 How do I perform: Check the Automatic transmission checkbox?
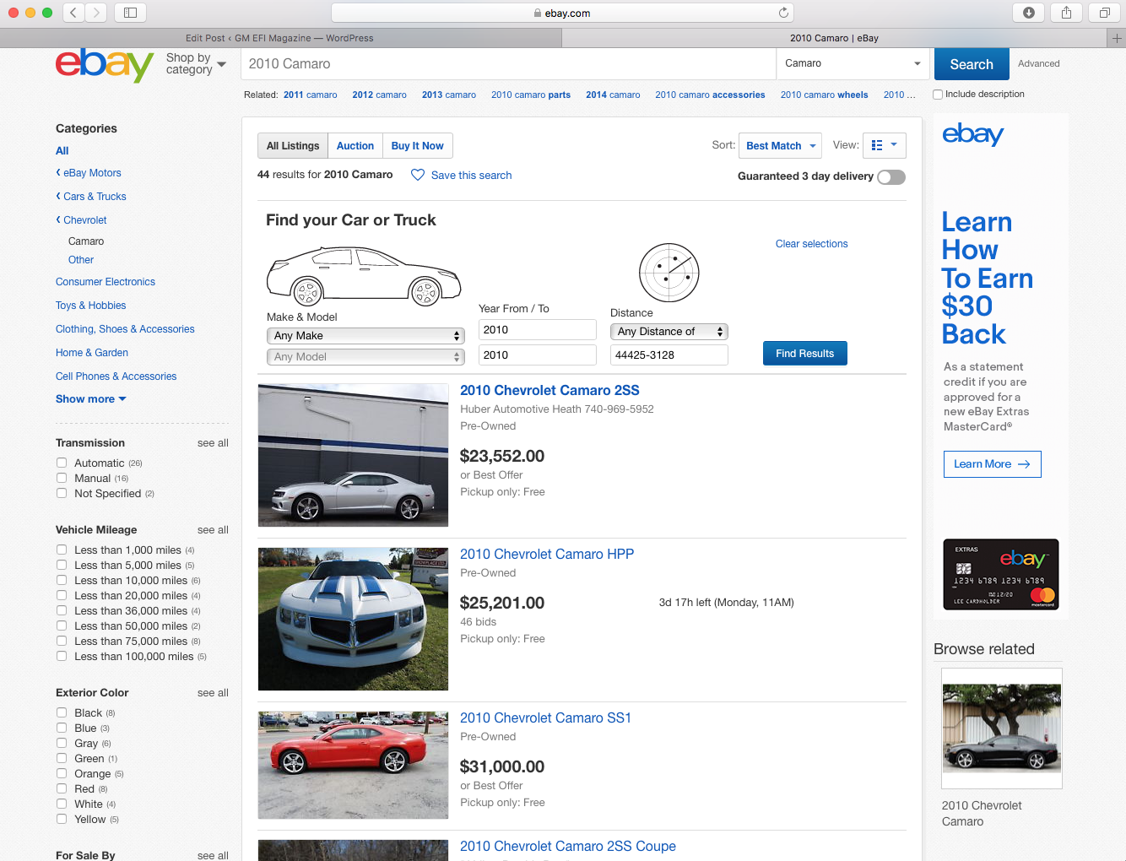click(x=62, y=463)
